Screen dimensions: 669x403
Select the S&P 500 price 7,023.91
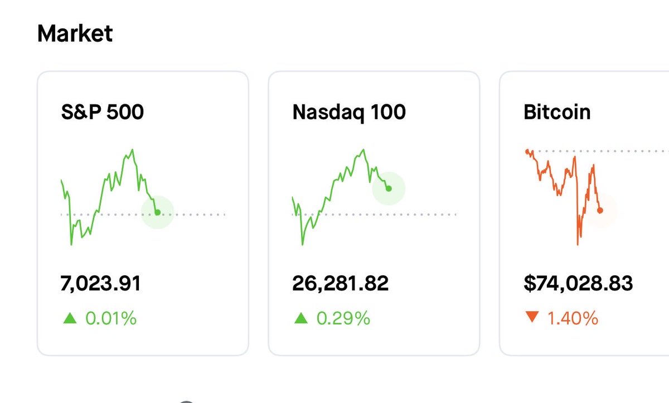pos(100,284)
